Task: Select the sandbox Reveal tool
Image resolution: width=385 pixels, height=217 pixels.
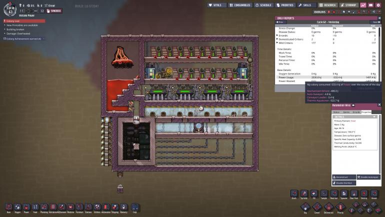Action: click(x=374, y=193)
